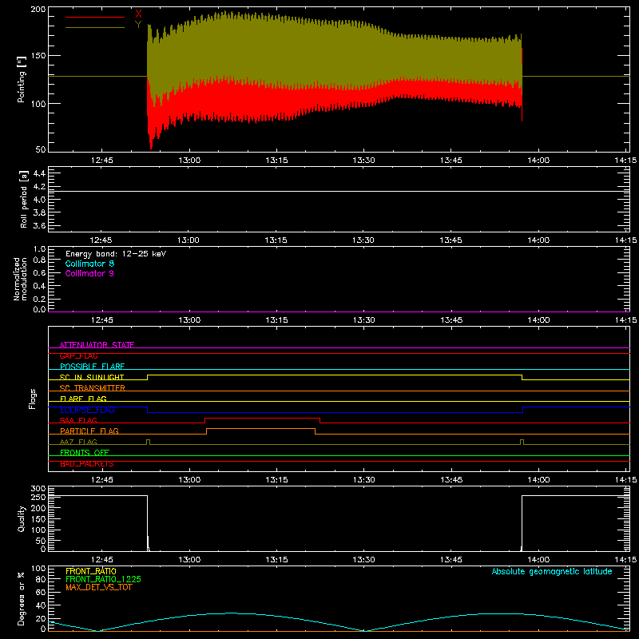Click 14:15 under the Flags plot

point(626,480)
